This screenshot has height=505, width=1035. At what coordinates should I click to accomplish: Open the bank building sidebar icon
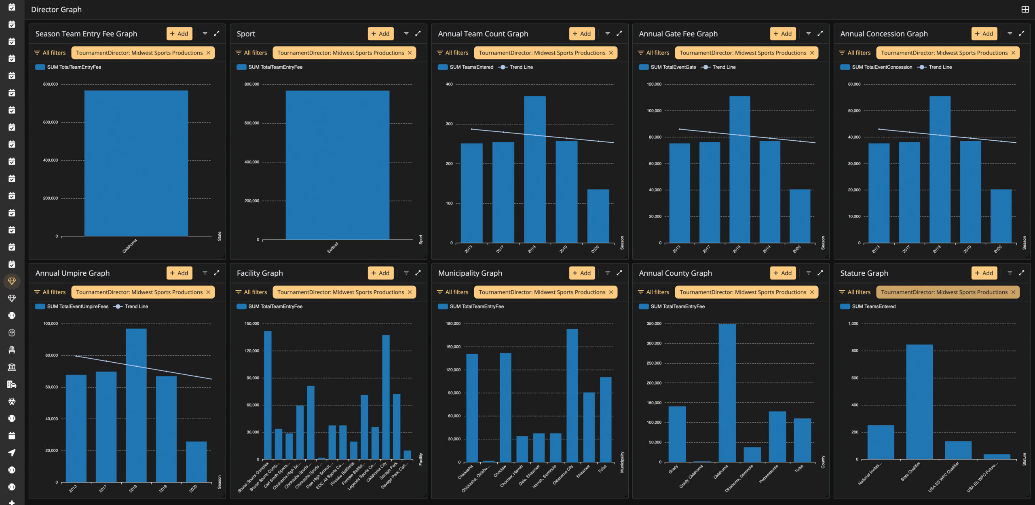click(x=12, y=367)
